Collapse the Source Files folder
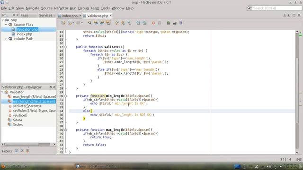The image size is (303, 170). click(6, 25)
